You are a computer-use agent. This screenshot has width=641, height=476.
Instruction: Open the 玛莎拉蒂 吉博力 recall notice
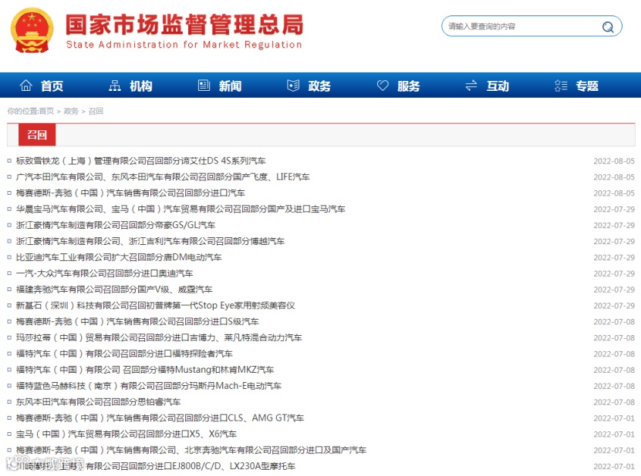click(x=159, y=337)
